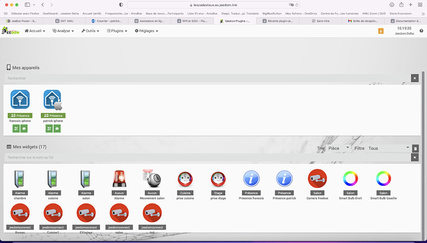The height and width of the screenshot is (243, 427).
Task: Open the Dashboard - Jeedom Delta bookmark
Action: coord(61,14)
